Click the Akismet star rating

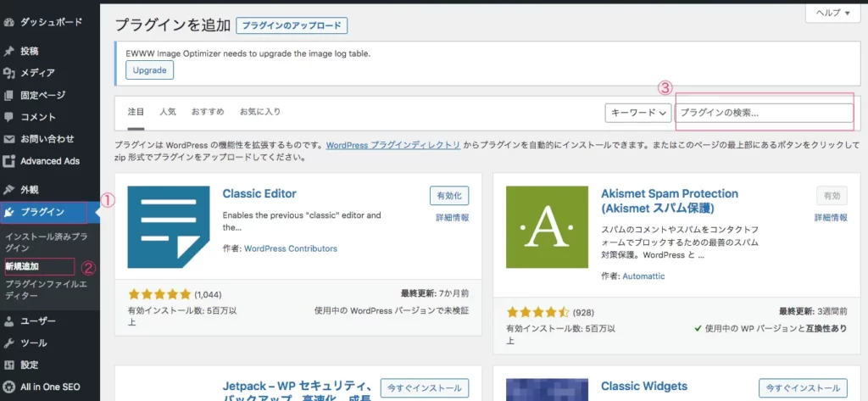(x=538, y=312)
